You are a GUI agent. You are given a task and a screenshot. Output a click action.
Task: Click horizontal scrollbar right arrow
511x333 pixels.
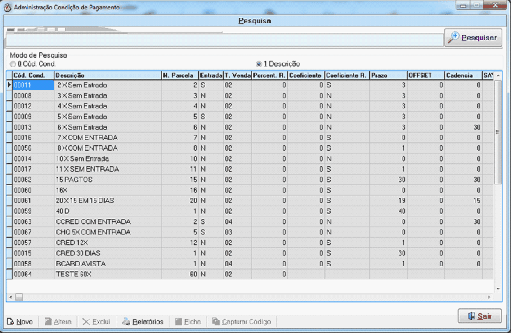489,297
